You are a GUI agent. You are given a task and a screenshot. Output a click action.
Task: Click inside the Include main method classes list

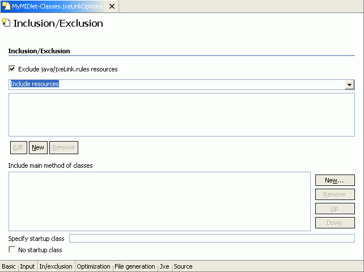click(159, 201)
